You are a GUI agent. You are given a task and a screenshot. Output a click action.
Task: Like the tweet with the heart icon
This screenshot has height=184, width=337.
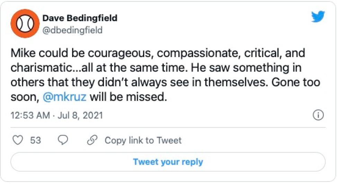(x=17, y=140)
